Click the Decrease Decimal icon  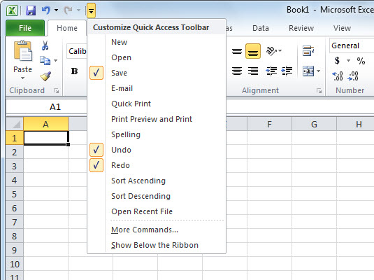click(x=353, y=76)
